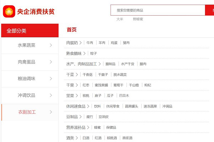Click the arrow next to 肉蛋奶
This screenshot has height=142, width=214.
click(x=81, y=43)
